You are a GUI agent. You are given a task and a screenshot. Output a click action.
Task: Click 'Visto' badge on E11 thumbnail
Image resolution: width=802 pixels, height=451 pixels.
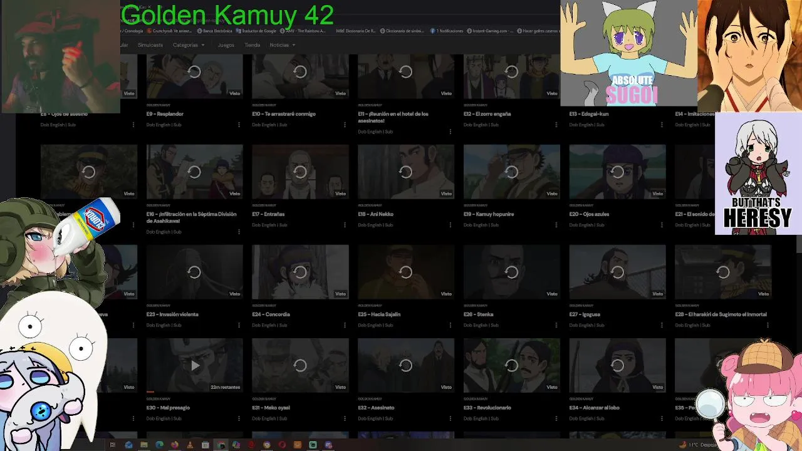445,93
